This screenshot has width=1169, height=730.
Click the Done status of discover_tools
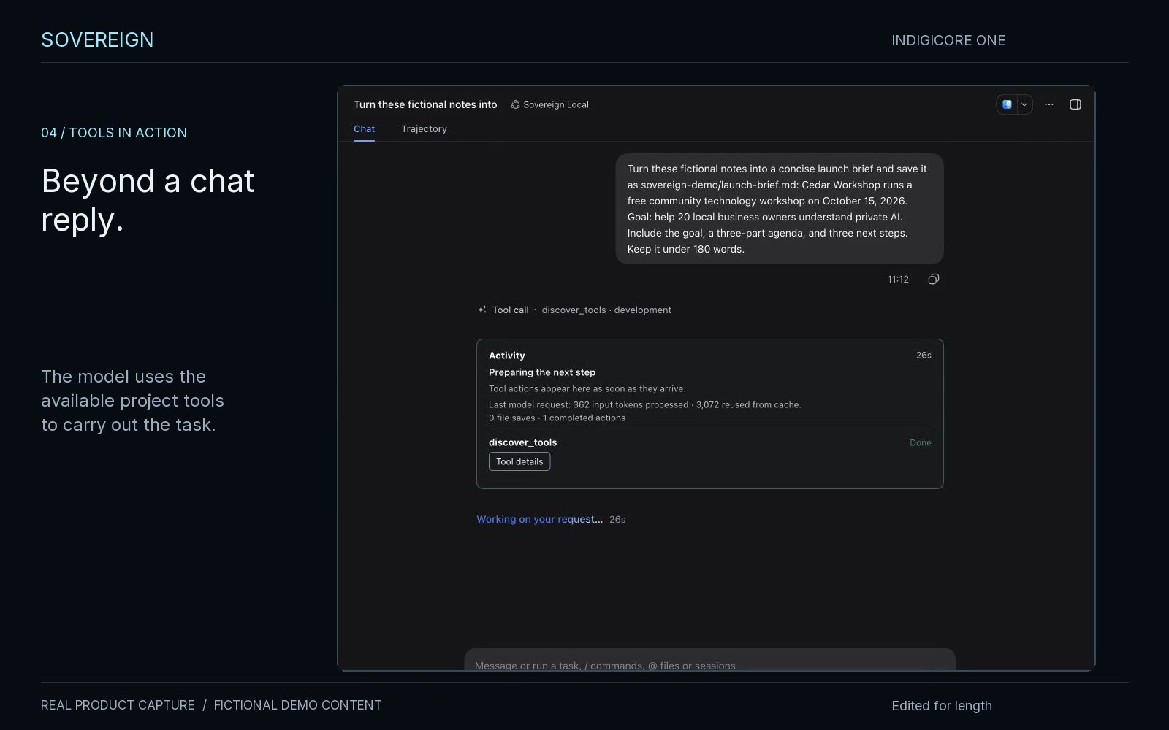click(x=920, y=443)
